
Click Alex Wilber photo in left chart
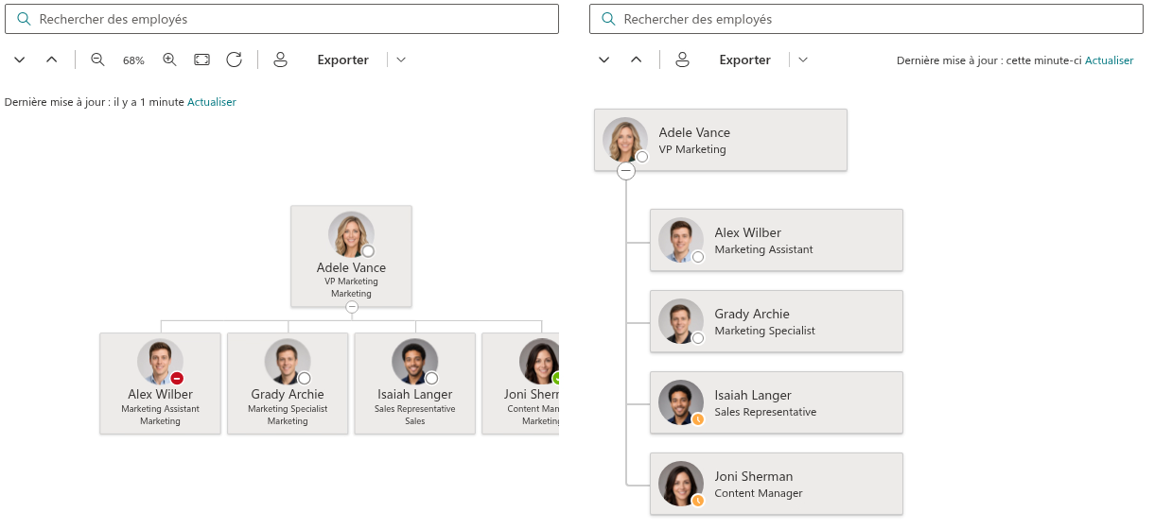coord(160,362)
